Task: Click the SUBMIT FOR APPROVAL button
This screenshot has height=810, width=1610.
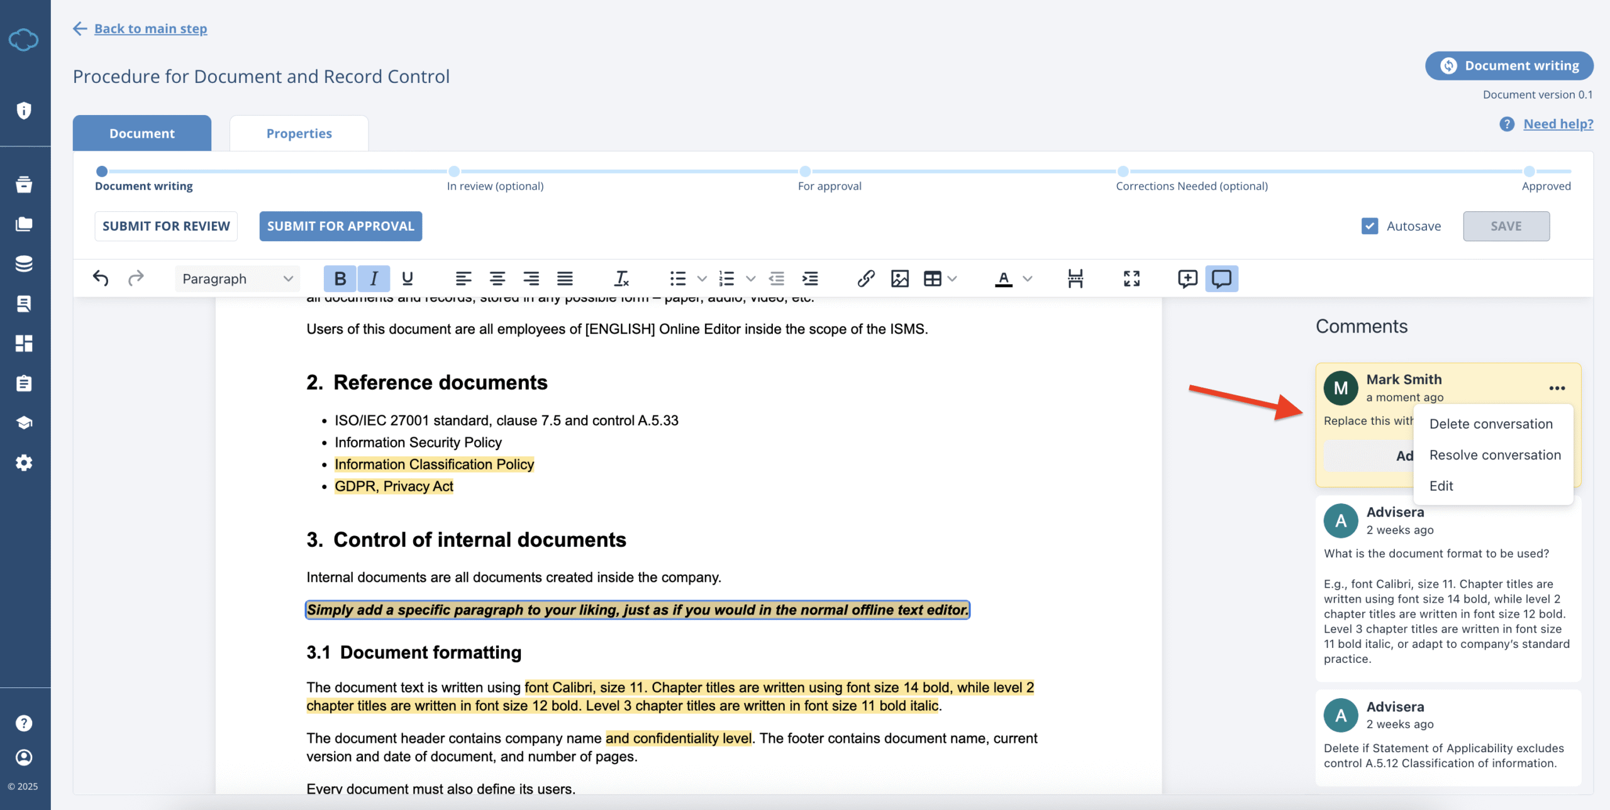Action: click(x=340, y=226)
